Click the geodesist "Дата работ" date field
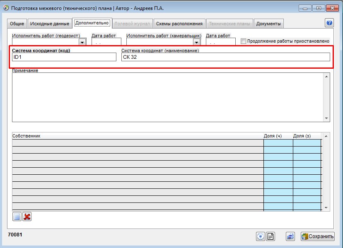This screenshot has height=248, width=343. [106, 41]
